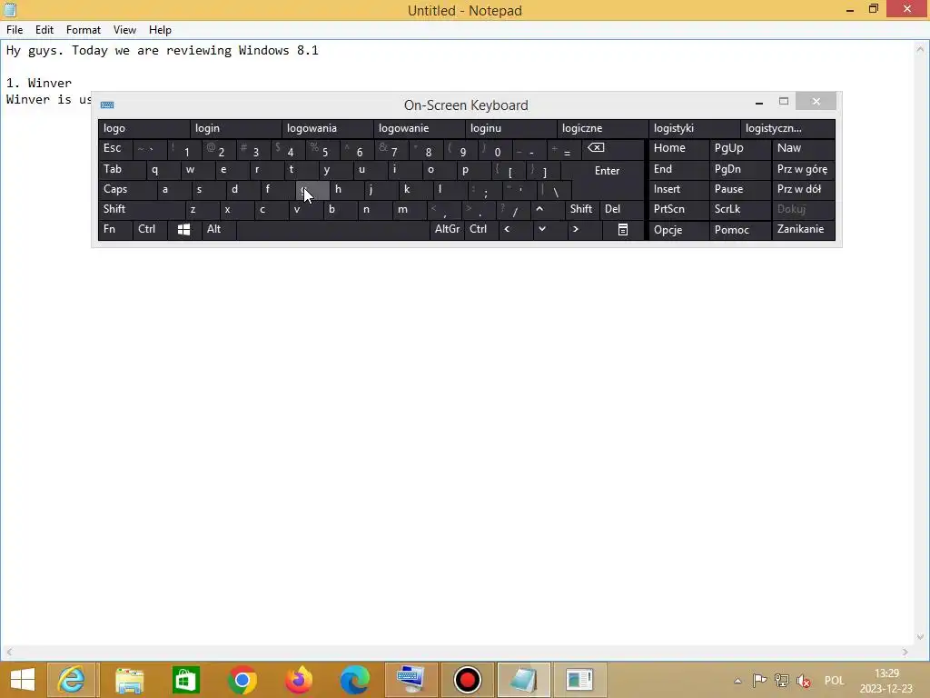Open the Start menu on the taskbar

point(23,680)
